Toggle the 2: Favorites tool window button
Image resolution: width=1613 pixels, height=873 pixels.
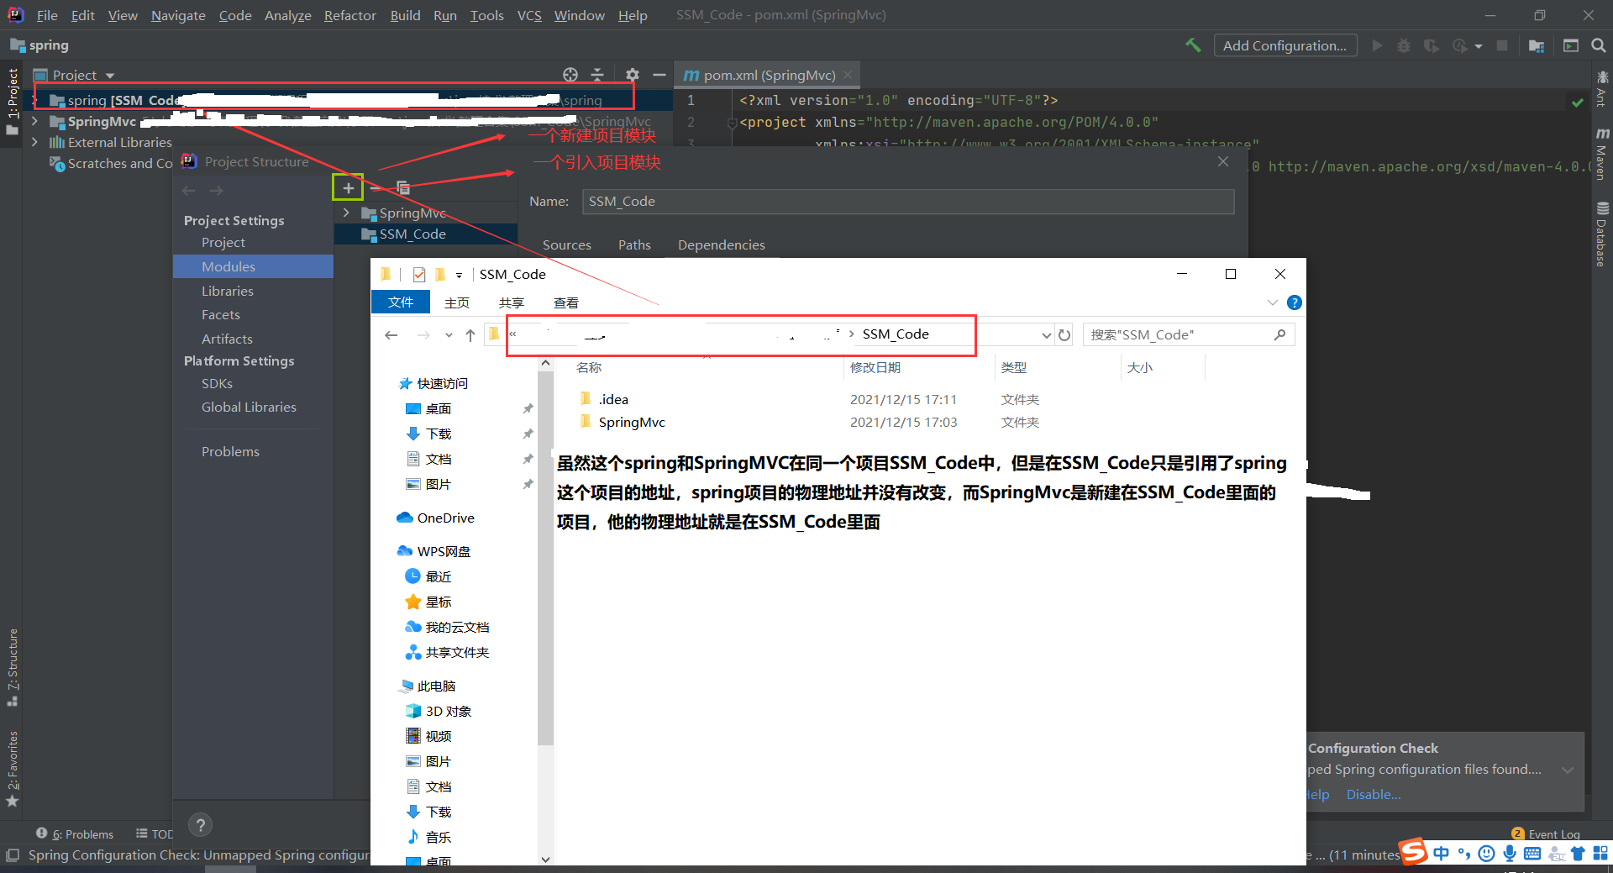(x=12, y=768)
